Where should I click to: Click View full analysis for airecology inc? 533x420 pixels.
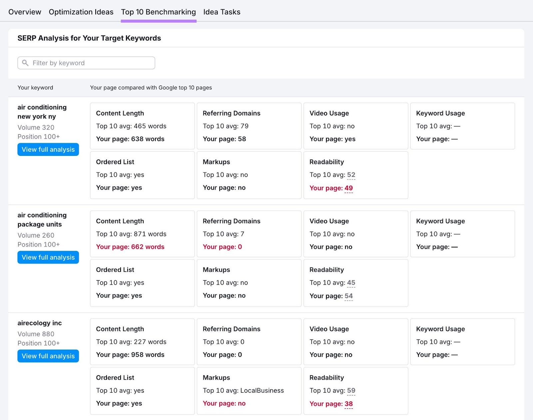tap(48, 356)
